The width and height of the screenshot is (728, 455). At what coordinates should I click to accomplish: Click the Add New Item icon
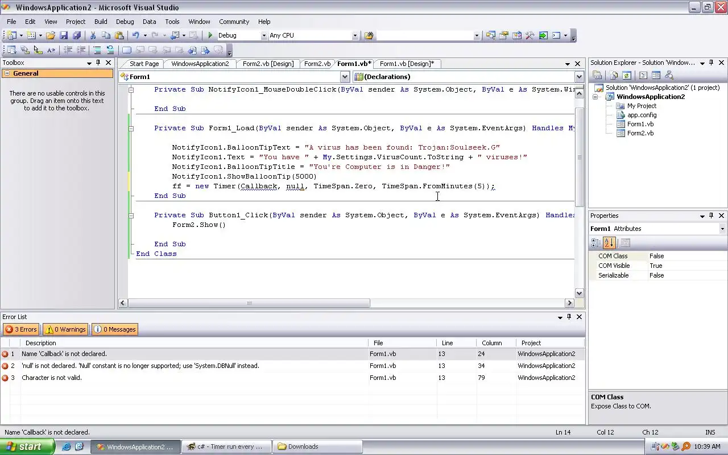31,35
